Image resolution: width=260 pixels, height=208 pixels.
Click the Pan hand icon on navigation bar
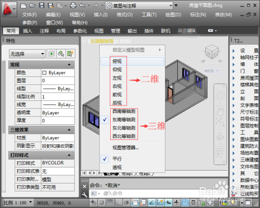click(220, 111)
